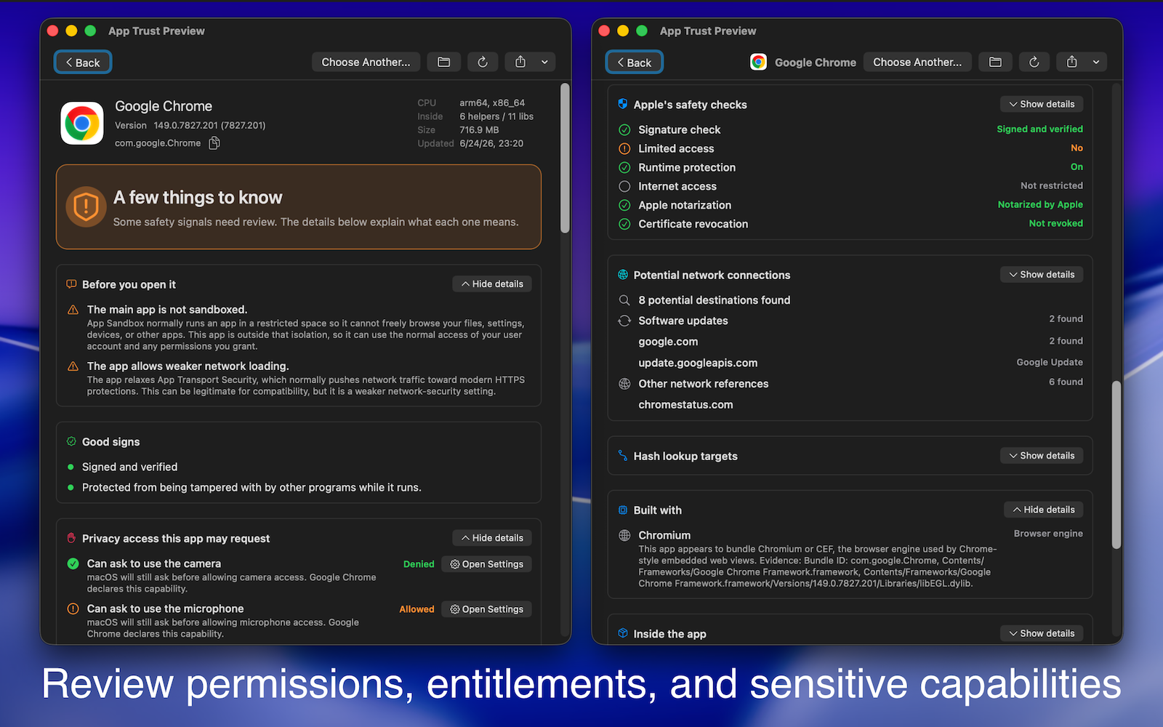
Task: Collapse the Built with details
Action: pos(1044,510)
